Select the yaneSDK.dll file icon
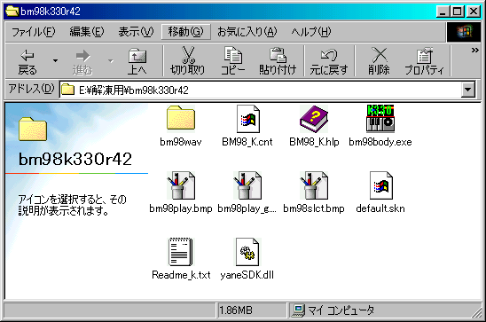486x322 pixels. [x=247, y=252]
